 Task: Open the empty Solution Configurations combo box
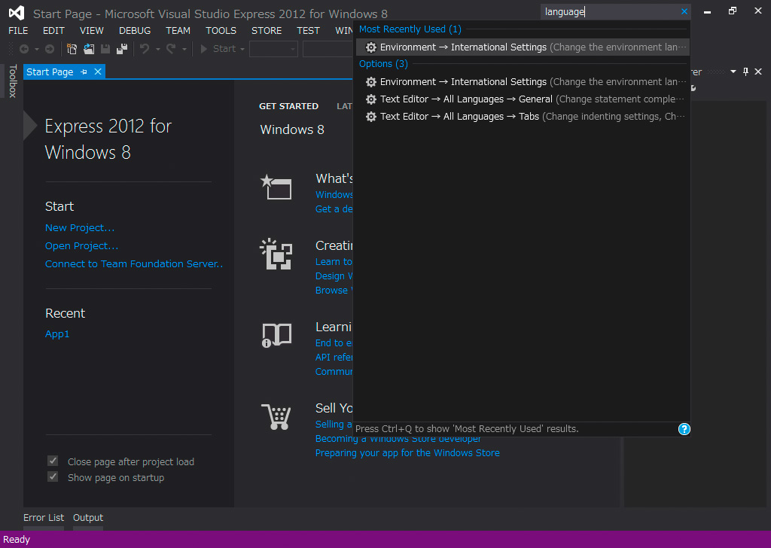coord(273,49)
